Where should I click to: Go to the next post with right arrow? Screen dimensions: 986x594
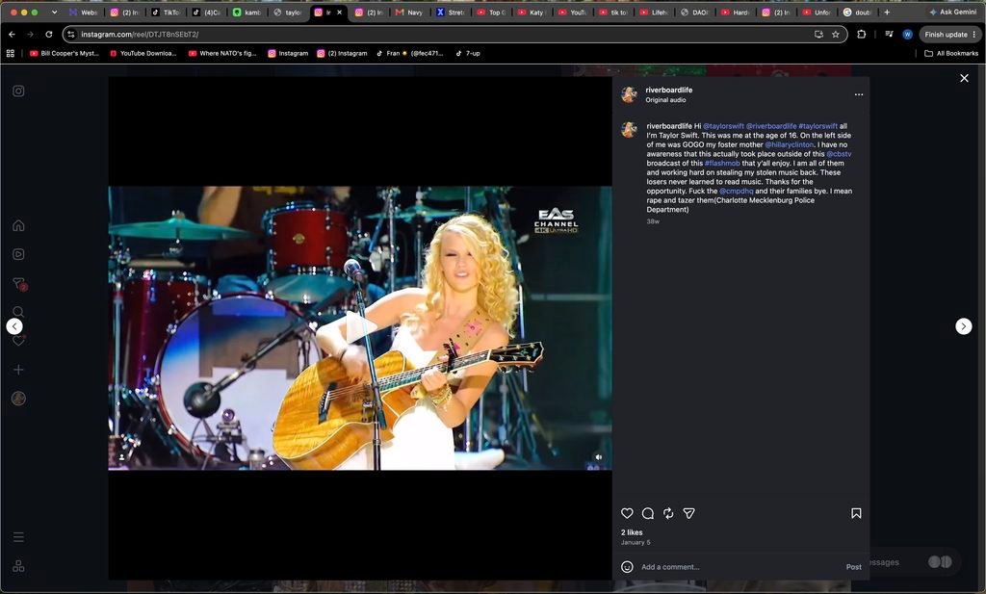[x=963, y=326]
